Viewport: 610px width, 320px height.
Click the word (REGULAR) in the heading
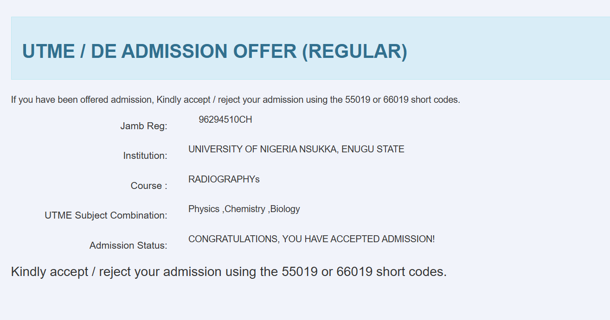[354, 51]
